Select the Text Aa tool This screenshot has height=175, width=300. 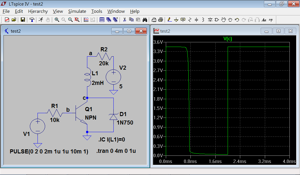tap(264, 20)
